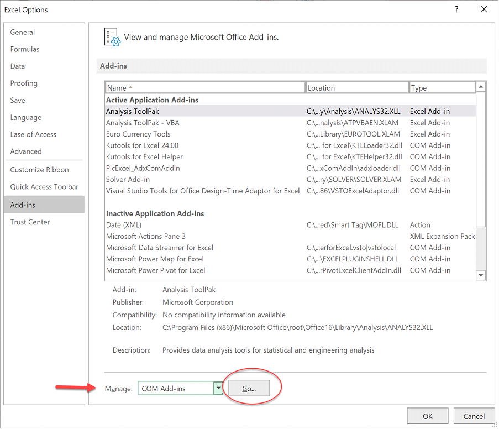Switch to the Formulas category
The width and height of the screenshot is (499, 429).
(x=25, y=49)
